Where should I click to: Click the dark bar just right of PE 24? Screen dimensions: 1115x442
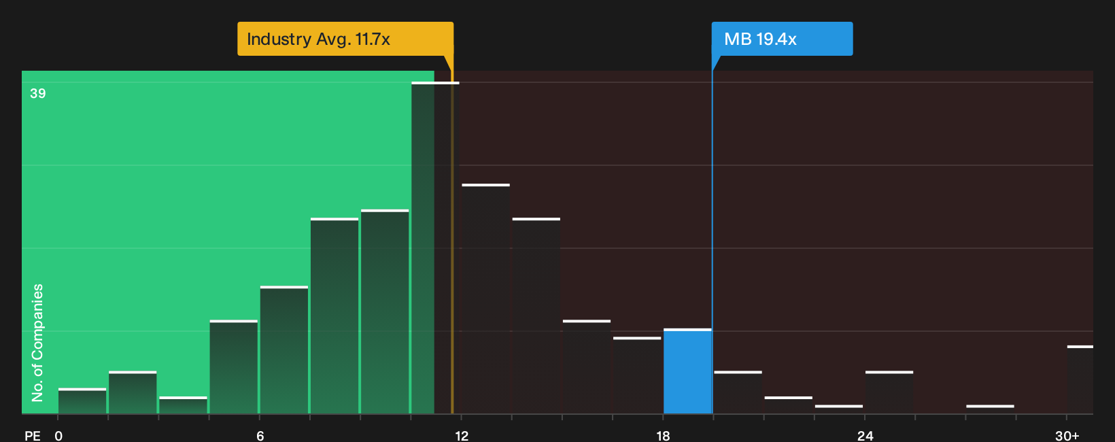tap(889, 392)
